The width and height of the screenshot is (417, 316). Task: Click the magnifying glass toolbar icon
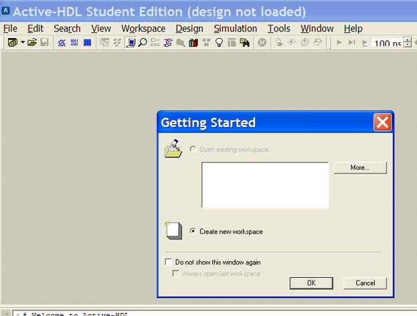click(143, 43)
